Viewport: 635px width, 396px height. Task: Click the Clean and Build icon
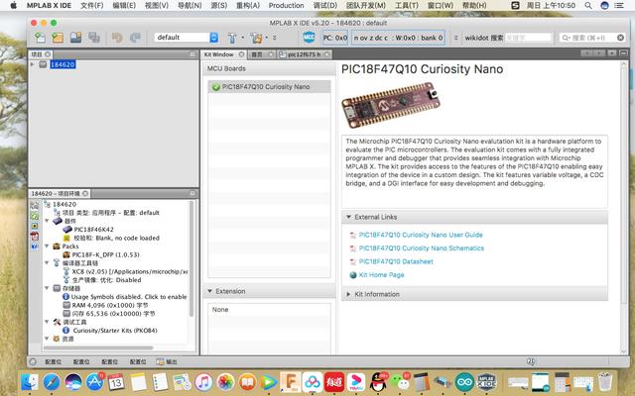(x=256, y=38)
